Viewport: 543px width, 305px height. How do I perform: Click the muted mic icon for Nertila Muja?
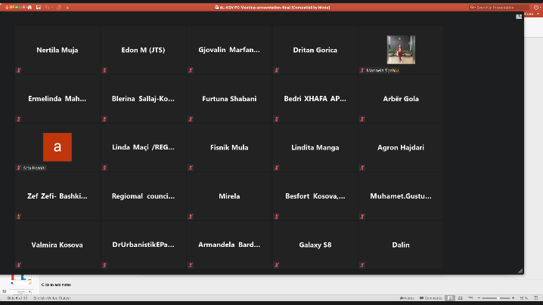click(x=19, y=70)
